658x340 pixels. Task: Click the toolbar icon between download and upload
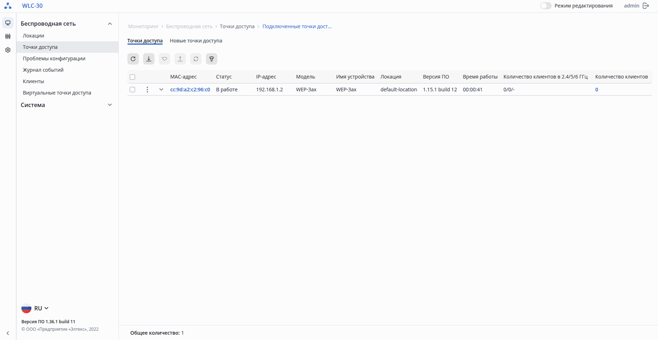164,59
